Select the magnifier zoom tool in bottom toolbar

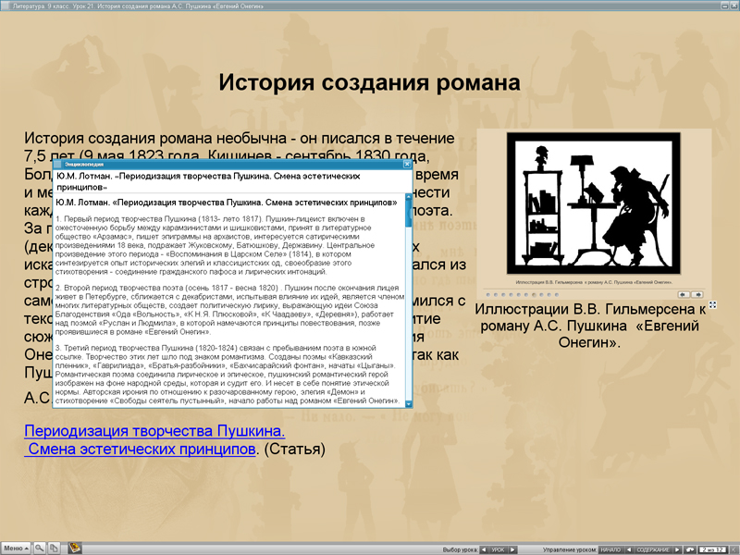coord(40,548)
